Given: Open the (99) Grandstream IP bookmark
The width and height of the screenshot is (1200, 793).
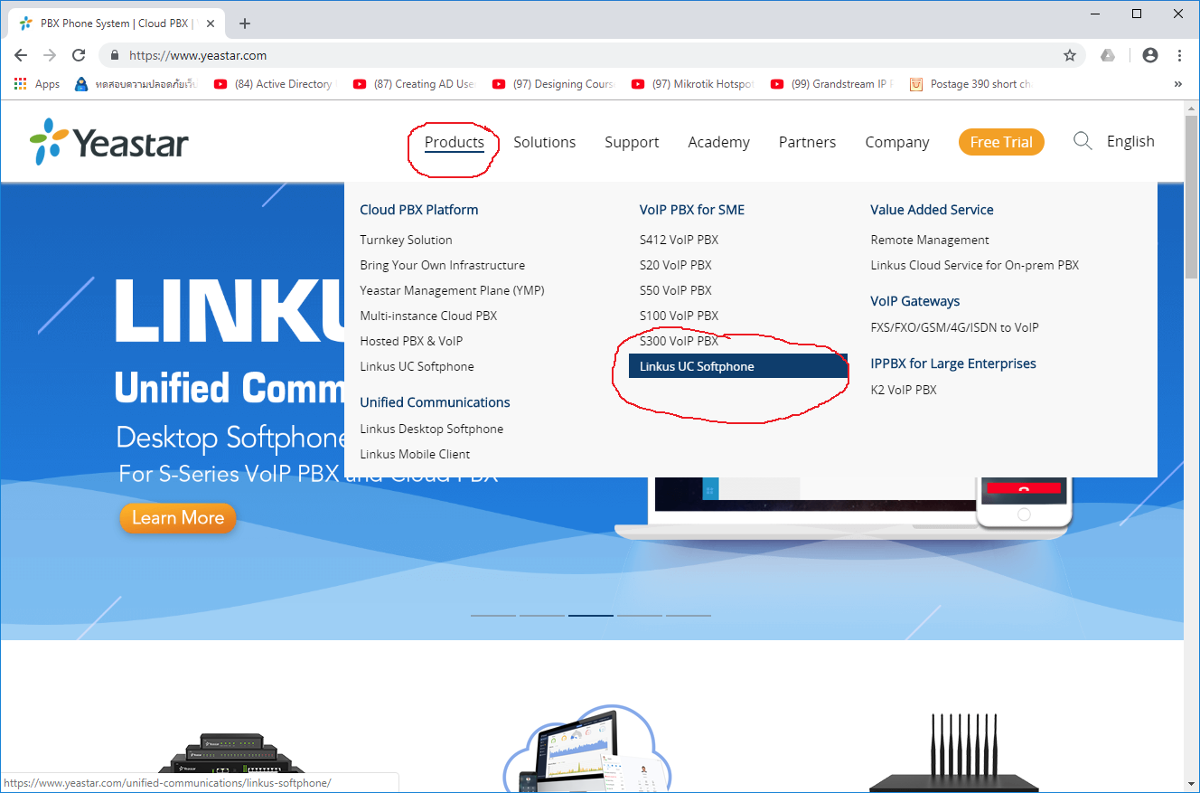Looking at the screenshot, I should pyautogui.click(x=831, y=84).
